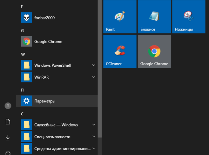The width and height of the screenshot is (209, 155).
Task: Click the Параметры gear icon
Action: (26, 101)
